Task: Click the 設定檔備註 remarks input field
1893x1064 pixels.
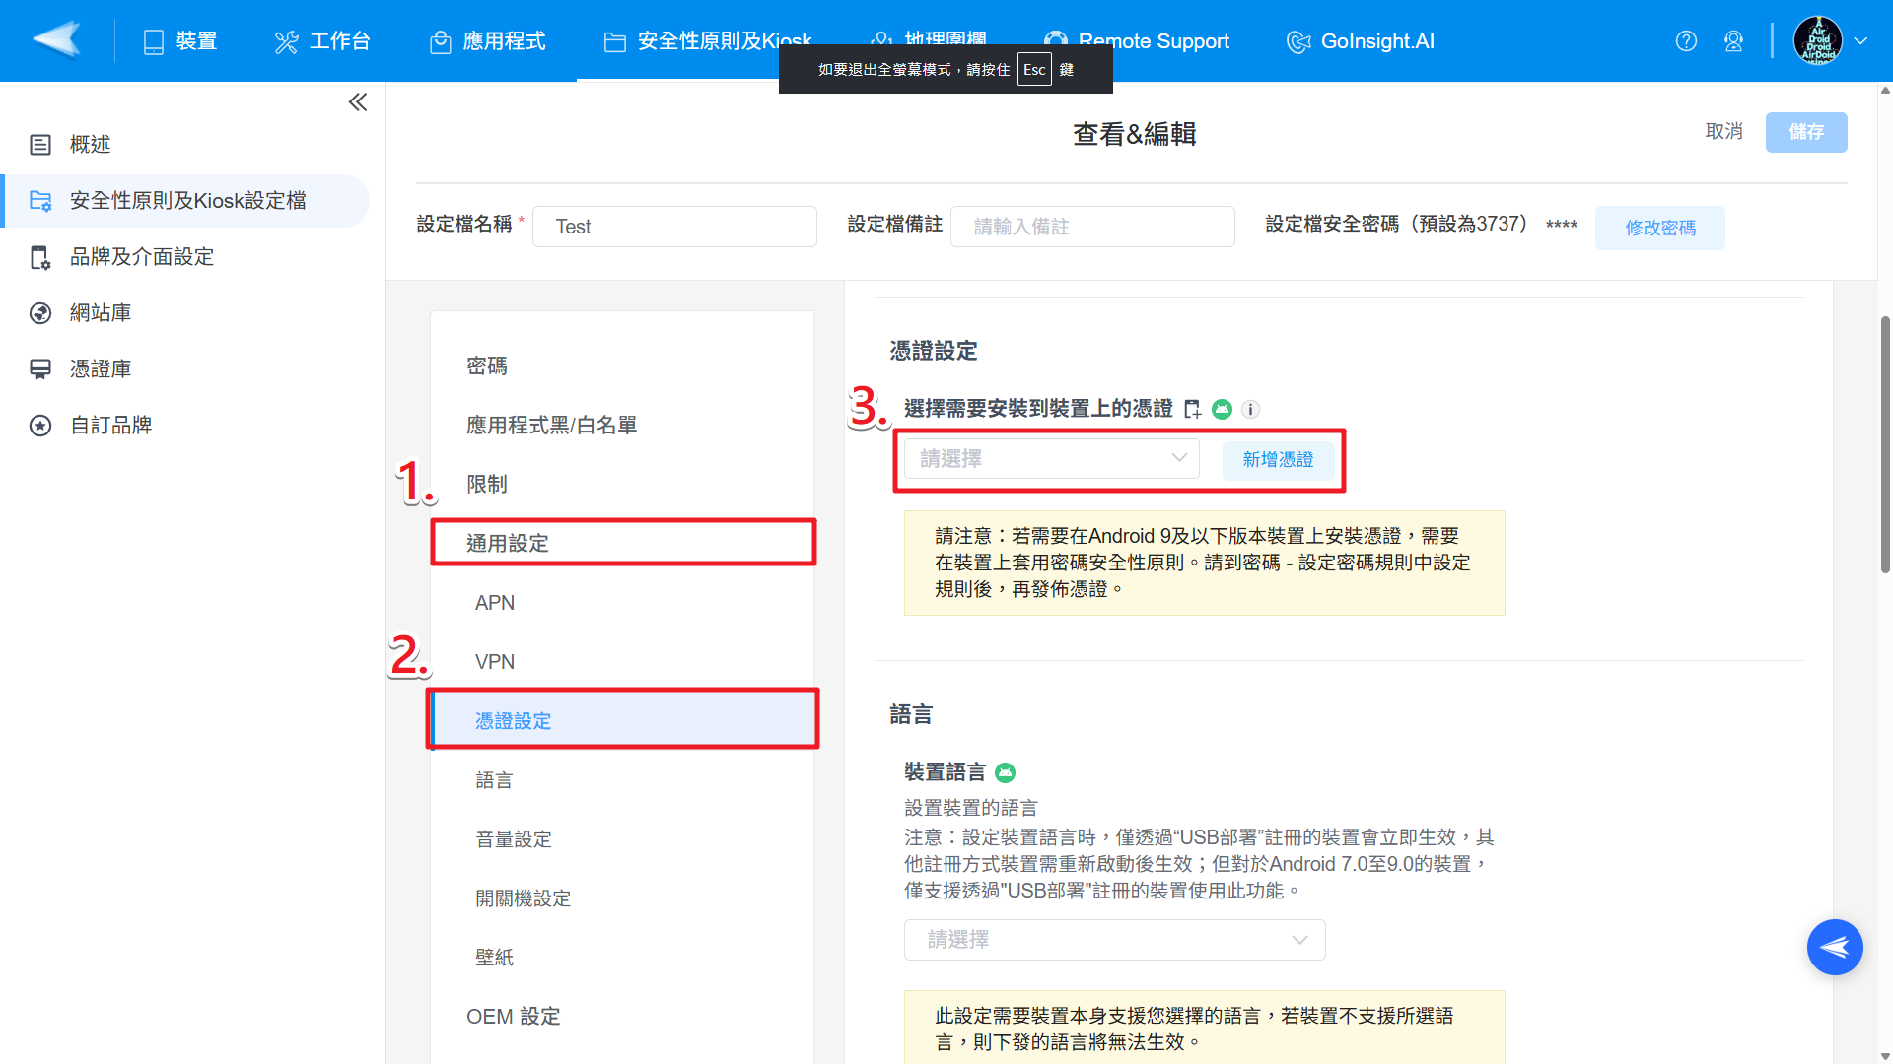Action: [x=1092, y=227]
